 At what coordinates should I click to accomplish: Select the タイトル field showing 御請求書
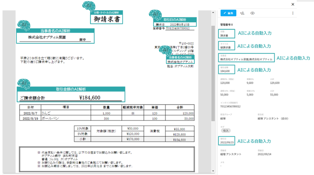coord(227,46)
